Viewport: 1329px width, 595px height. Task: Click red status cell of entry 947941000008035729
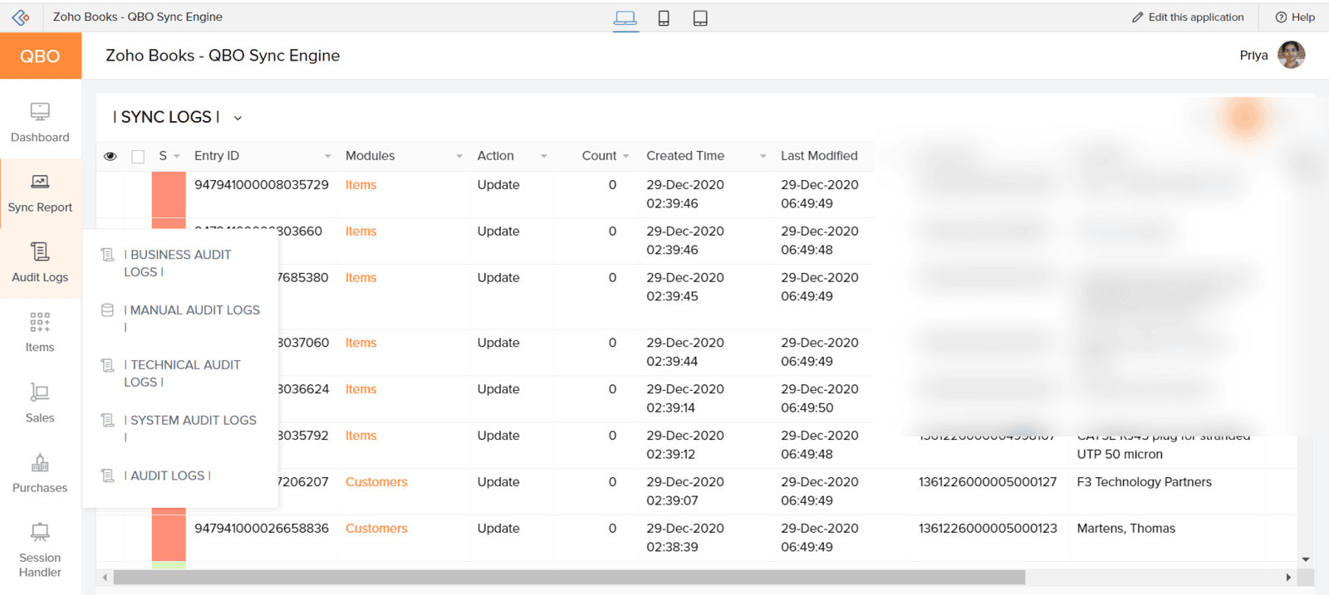[x=169, y=194]
